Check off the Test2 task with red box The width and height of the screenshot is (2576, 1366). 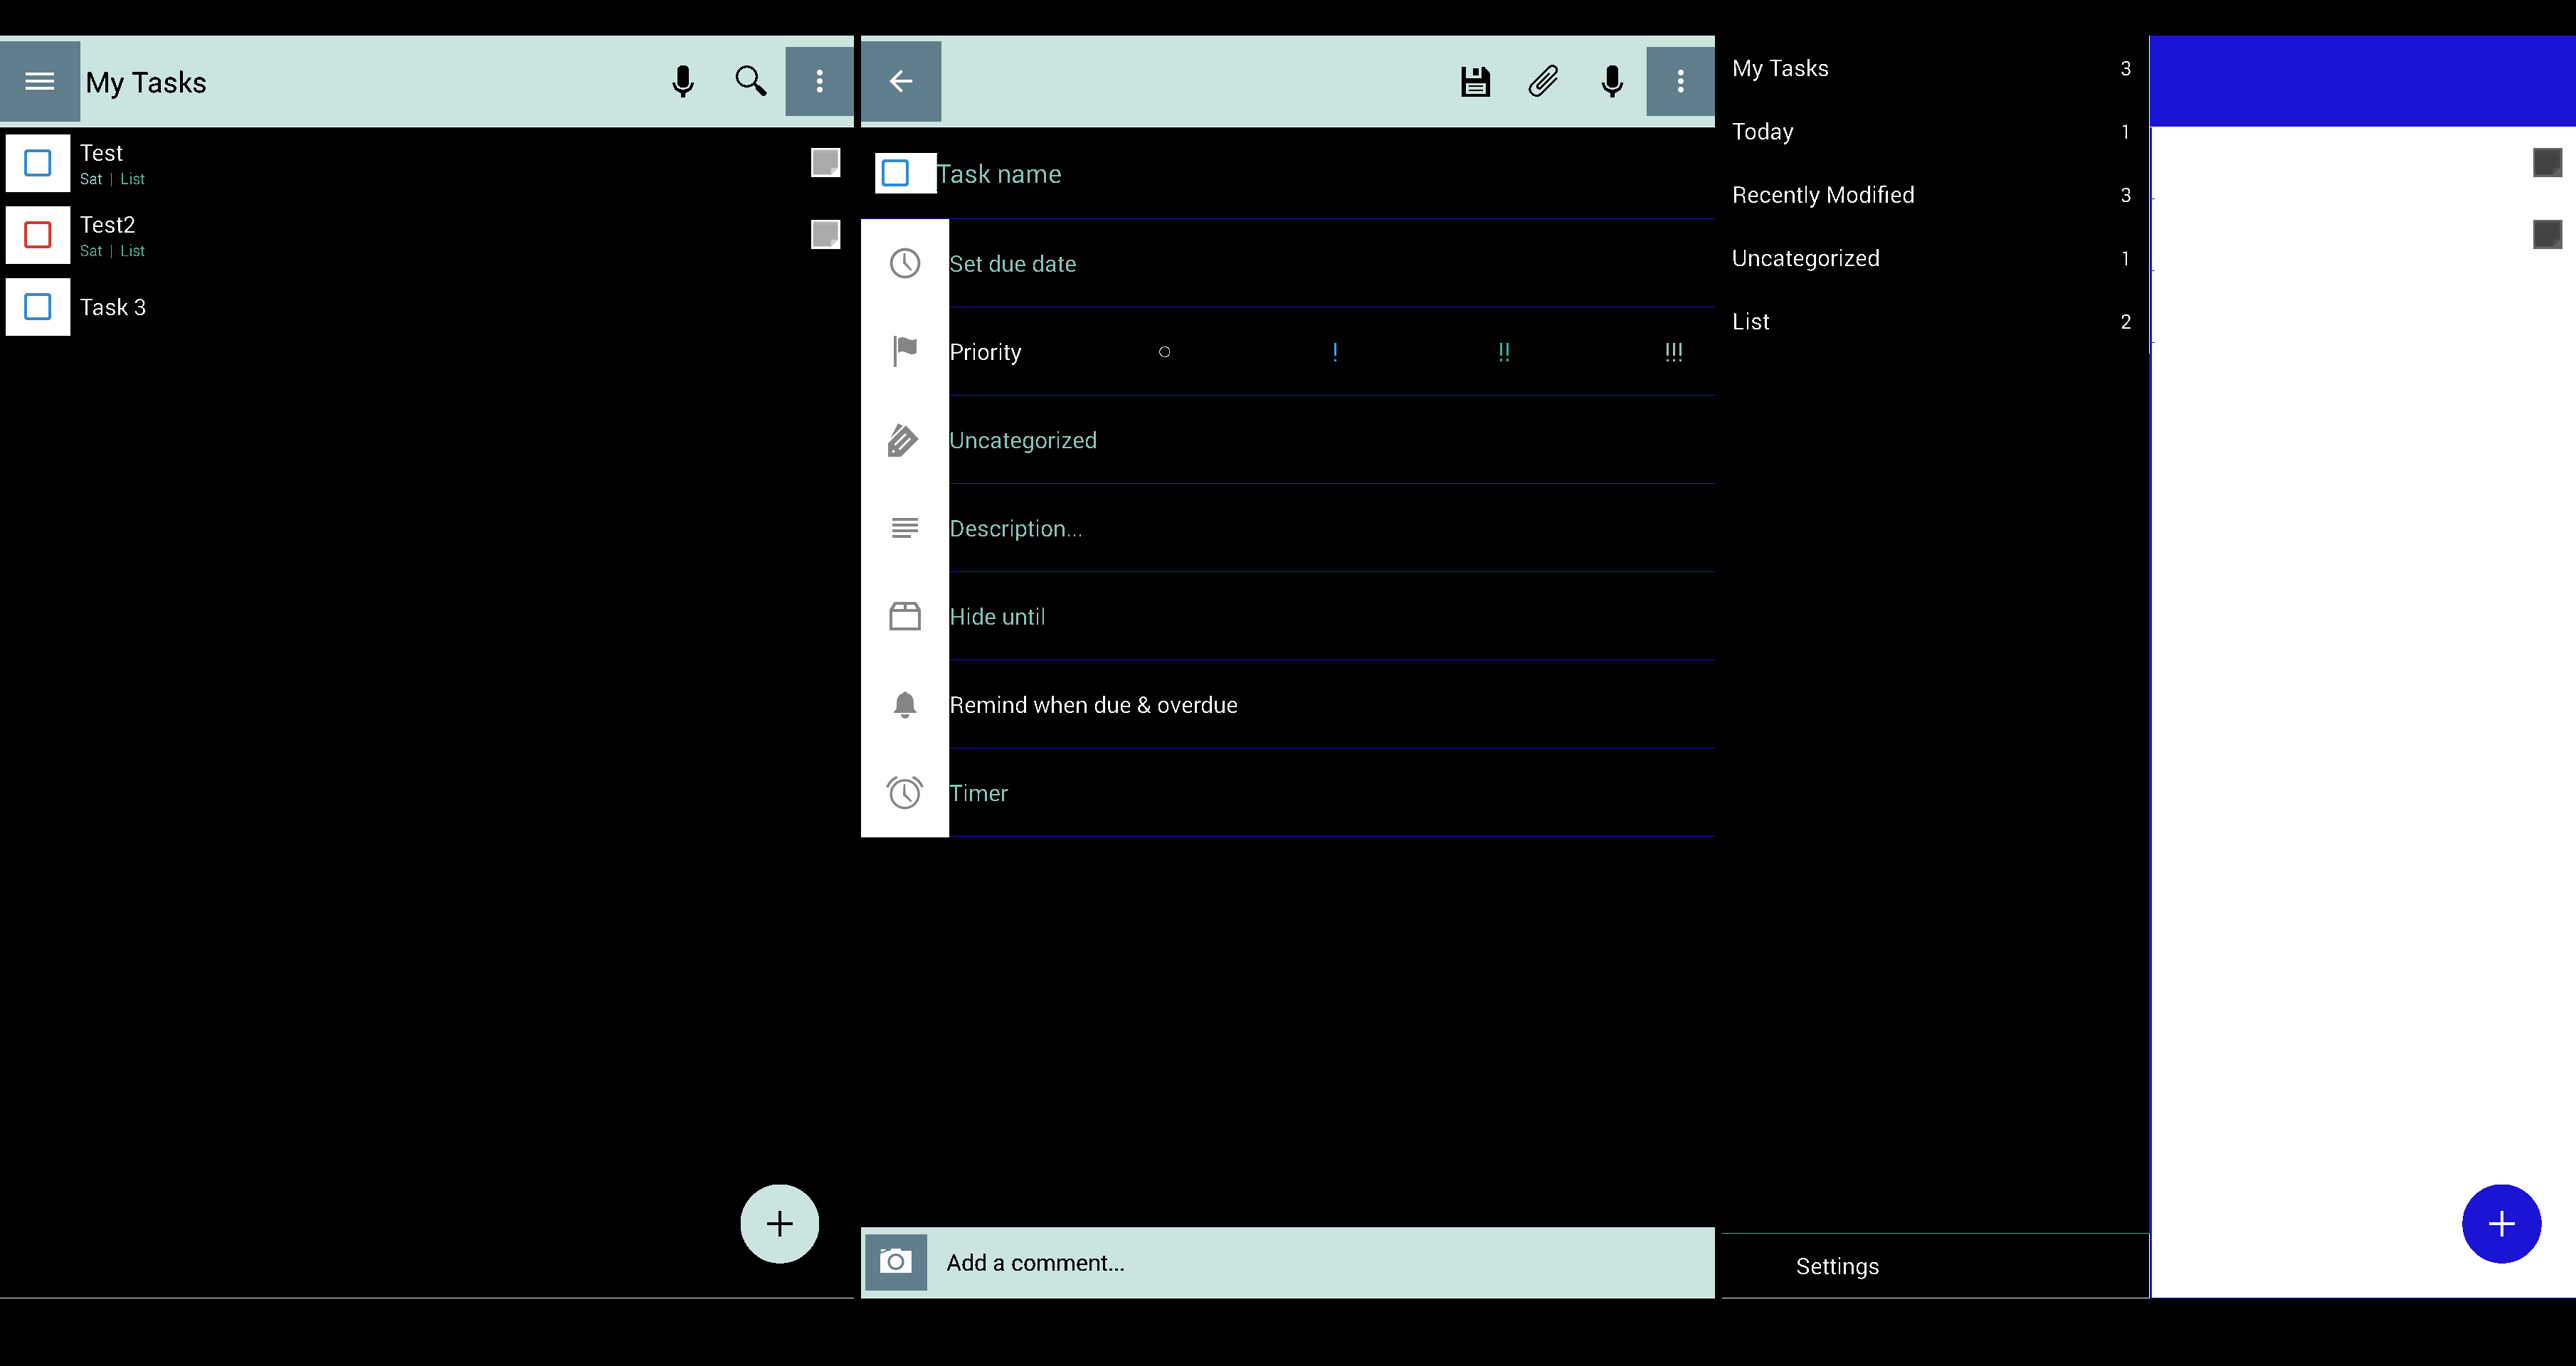pyautogui.click(x=38, y=235)
